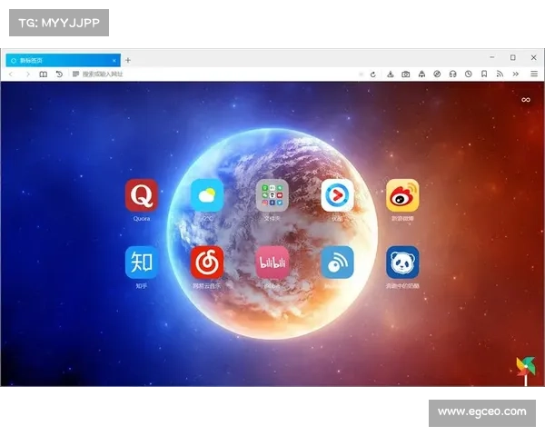
Task: Open the Zhihu shortcut tile
Action: 142,263
